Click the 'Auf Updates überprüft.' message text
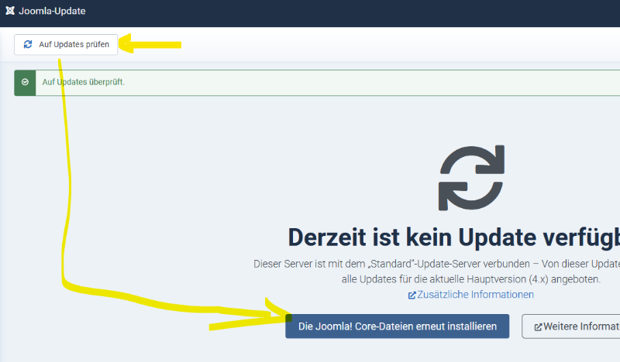 pos(84,82)
